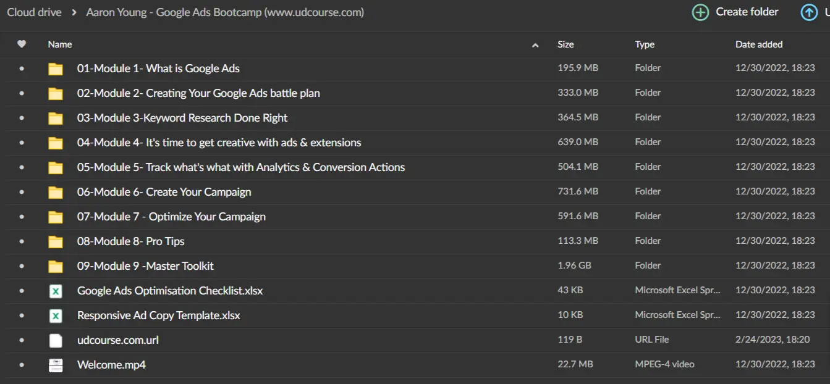Viewport: 830px width, 384px height.
Task: Click the blank file icon for udcourse.com.url
Action: 56,340
